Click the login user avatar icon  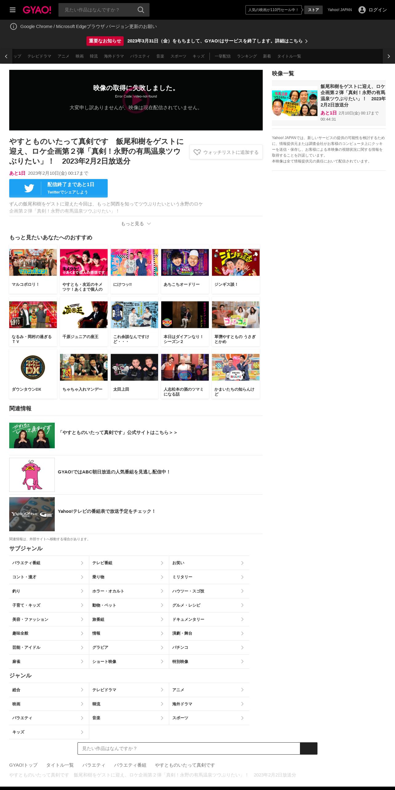362,10
